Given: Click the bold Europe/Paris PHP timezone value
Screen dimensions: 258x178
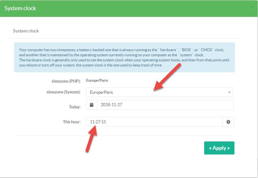Looking at the screenshot, I should click(x=97, y=80).
